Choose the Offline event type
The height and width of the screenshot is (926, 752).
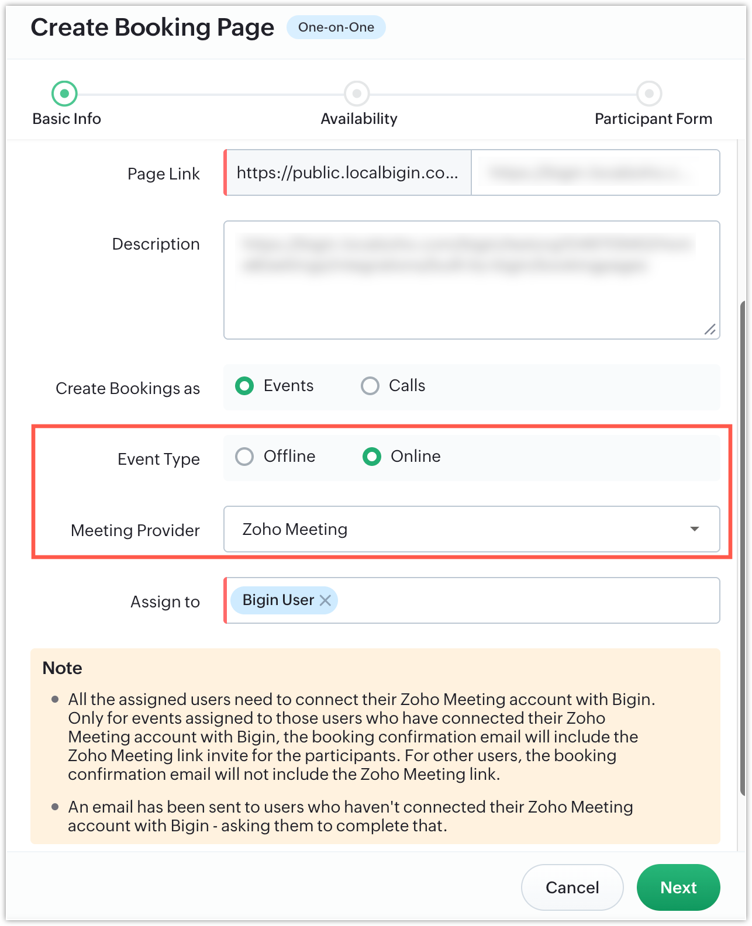pyautogui.click(x=244, y=457)
